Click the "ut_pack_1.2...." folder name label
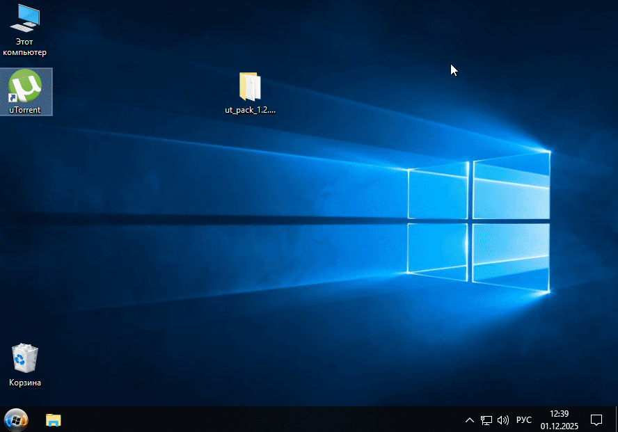The height and width of the screenshot is (432, 618). point(250,110)
